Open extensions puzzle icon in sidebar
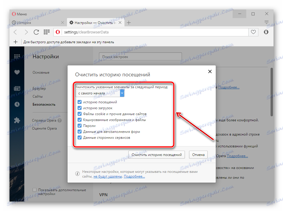 pyautogui.click(x=17, y=120)
